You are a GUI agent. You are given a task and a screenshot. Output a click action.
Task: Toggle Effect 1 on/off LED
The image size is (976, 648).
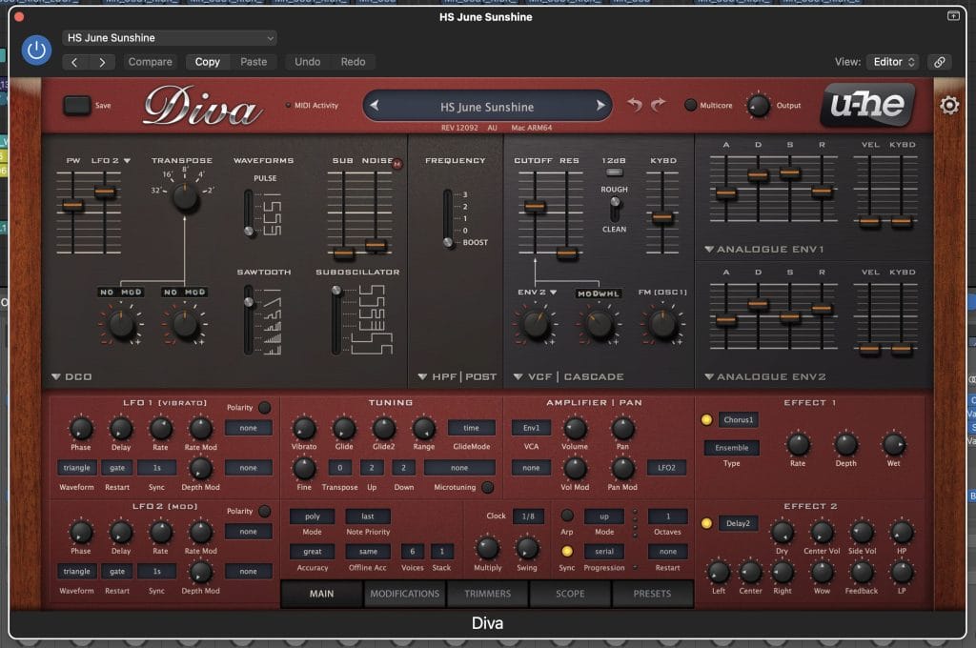tap(706, 419)
